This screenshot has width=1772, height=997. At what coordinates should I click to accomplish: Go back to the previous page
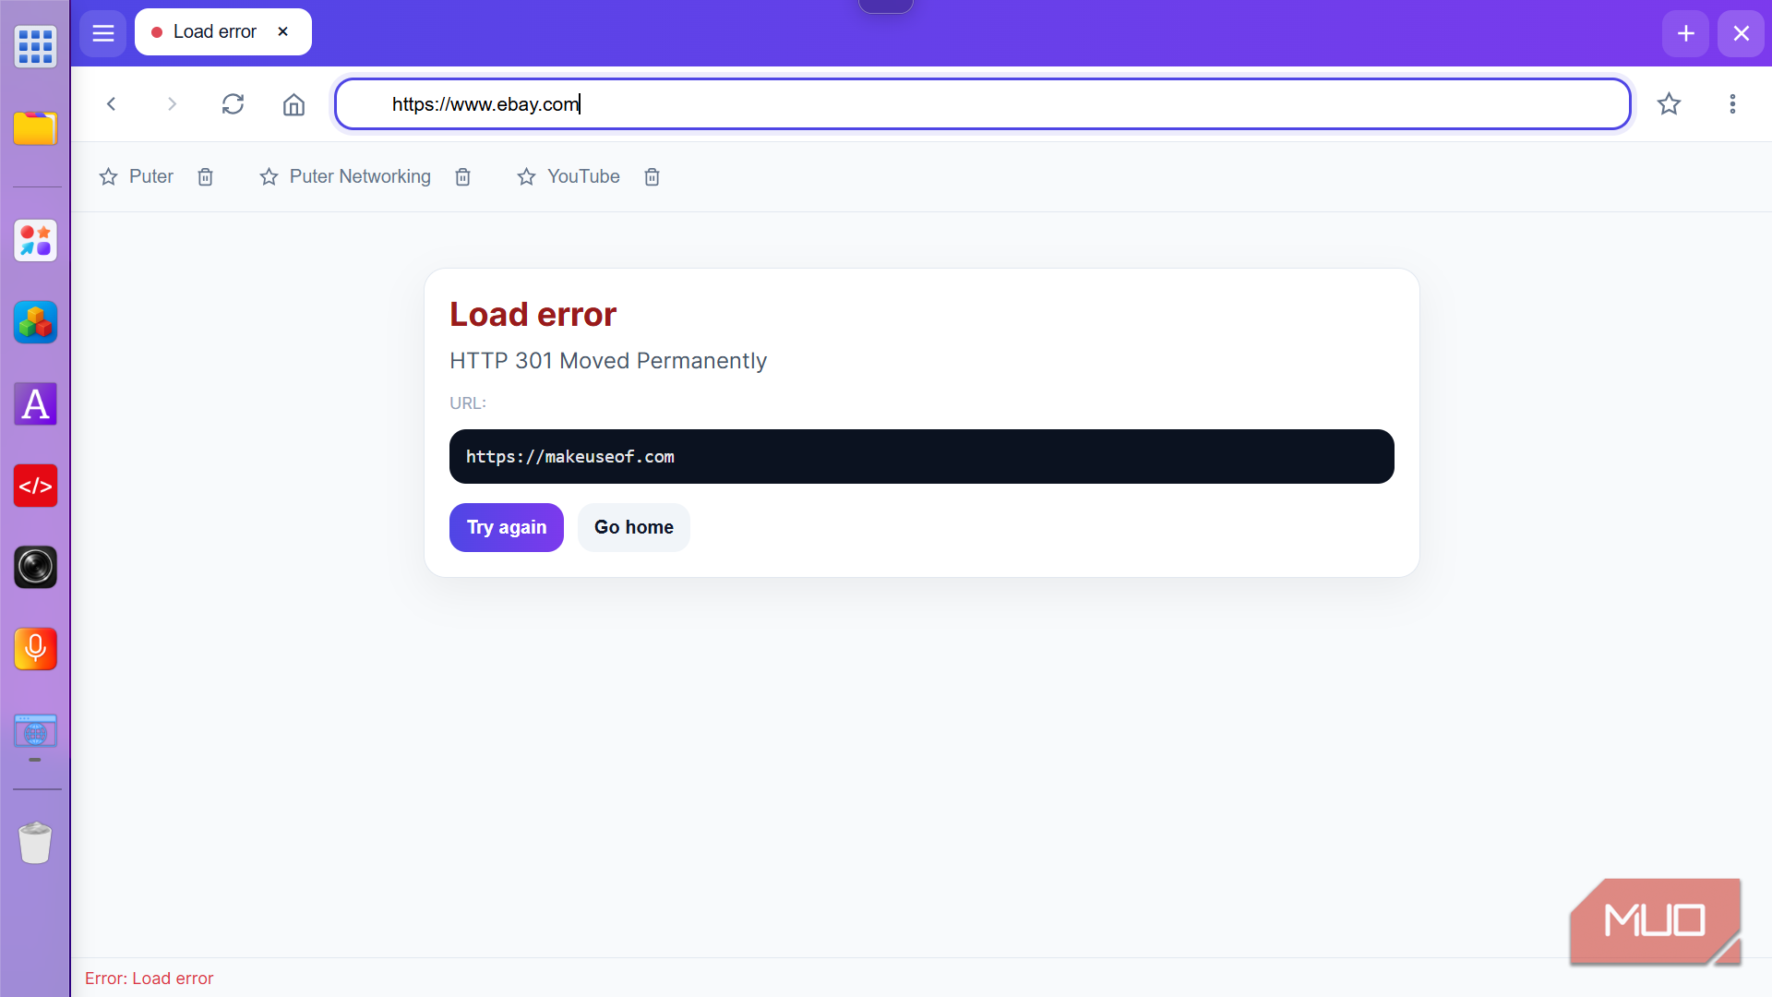pyautogui.click(x=111, y=104)
